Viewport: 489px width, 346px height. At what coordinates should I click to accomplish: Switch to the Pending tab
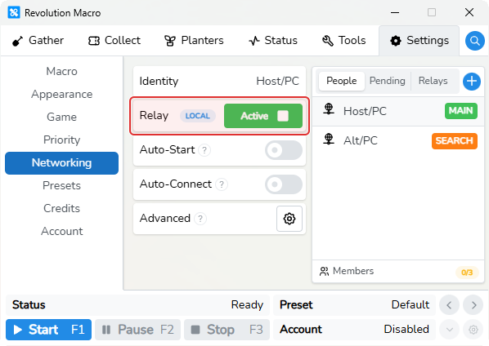tap(388, 81)
